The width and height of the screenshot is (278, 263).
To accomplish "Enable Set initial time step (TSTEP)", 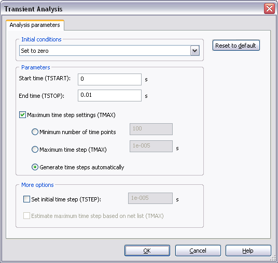I will pos(26,199).
